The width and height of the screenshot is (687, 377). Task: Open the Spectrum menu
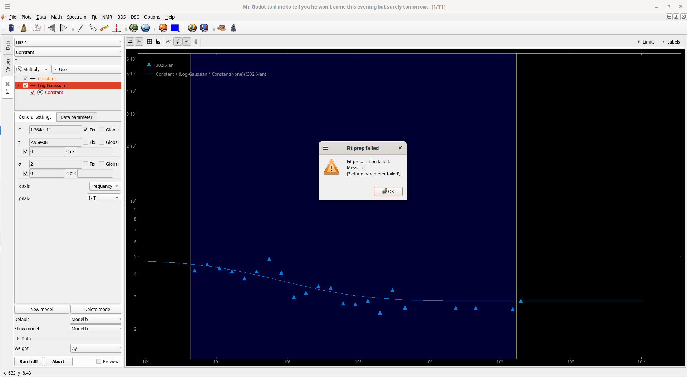(x=76, y=17)
